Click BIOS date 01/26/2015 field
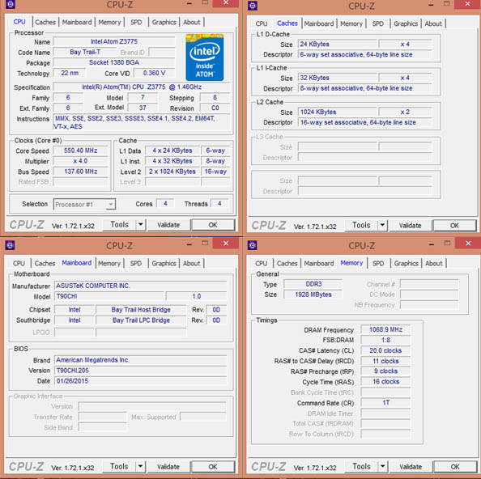Viewport: 481px width, 479px height. click(141, 380)
